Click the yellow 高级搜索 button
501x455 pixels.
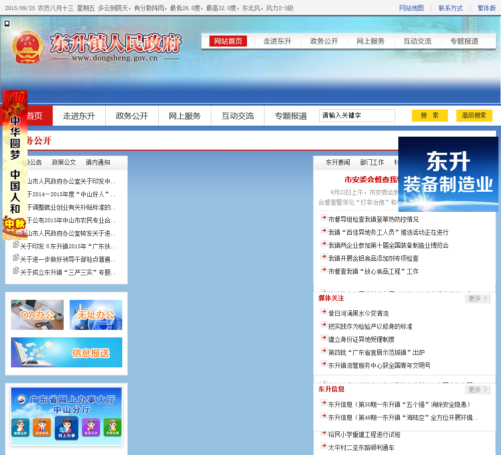pyautogui.click(x=474, y=116)
